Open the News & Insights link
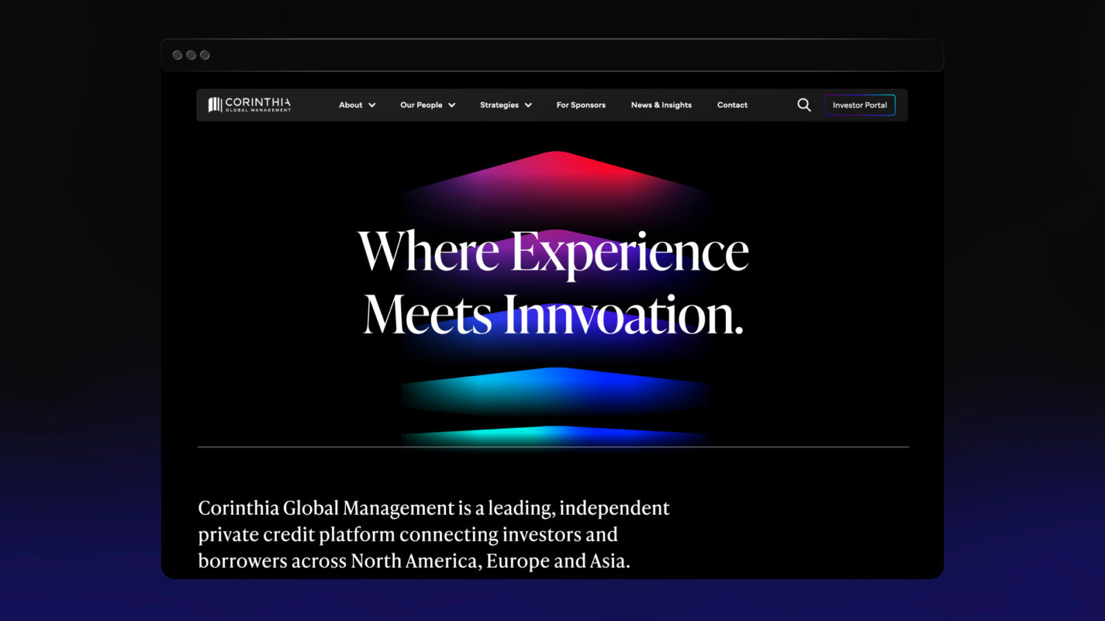Screen dimensions: 1105x621 click(661, 105)
